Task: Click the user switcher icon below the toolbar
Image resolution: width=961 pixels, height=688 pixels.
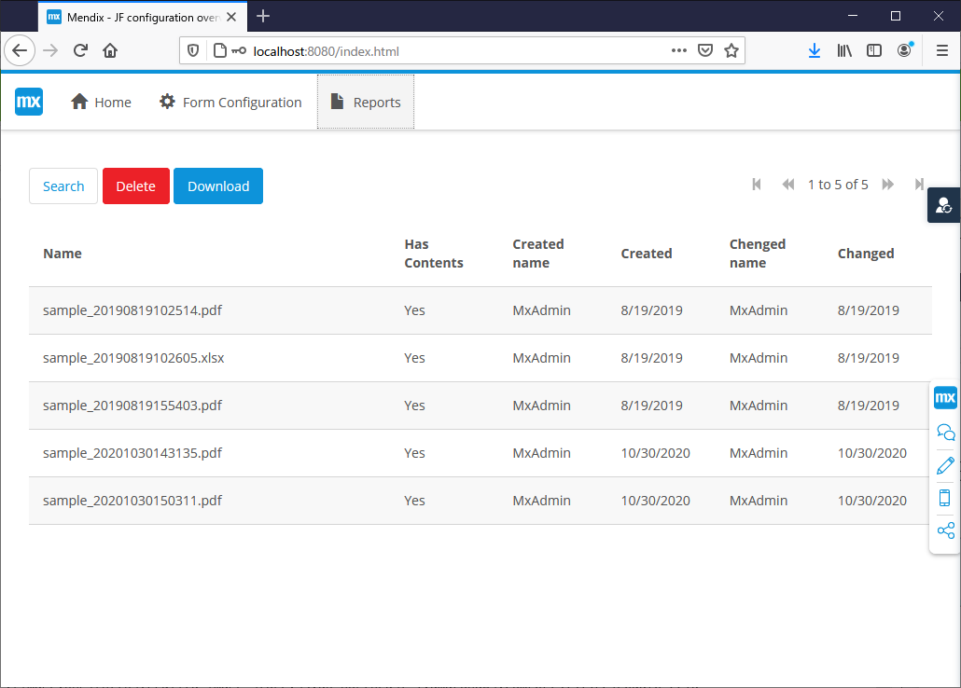Action: pos(944,205)
